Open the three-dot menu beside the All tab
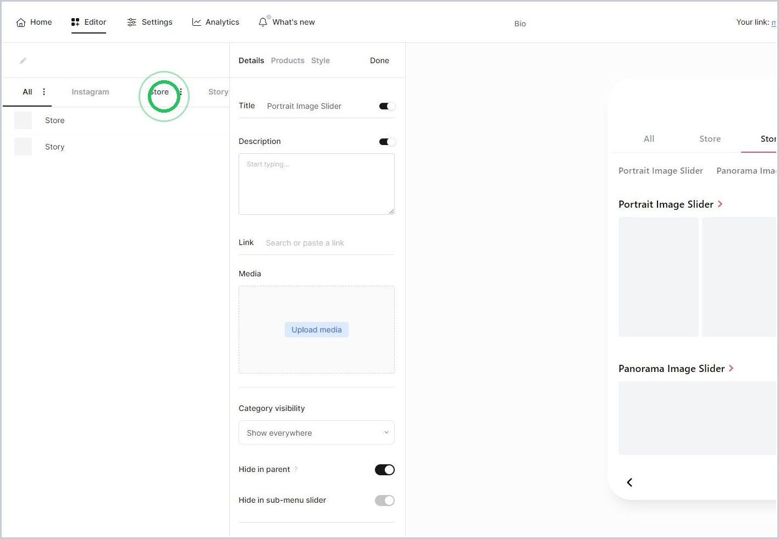The width and height of the screenshot is (779, 539). point(44,92)
